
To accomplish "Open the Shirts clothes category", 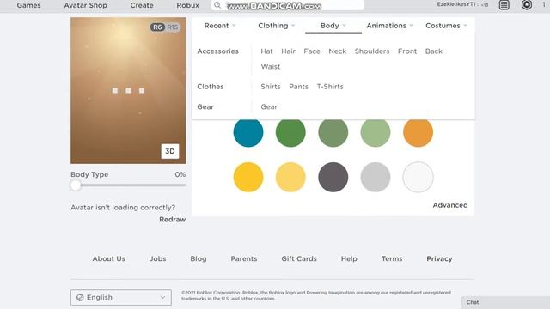I will [271, 87].
